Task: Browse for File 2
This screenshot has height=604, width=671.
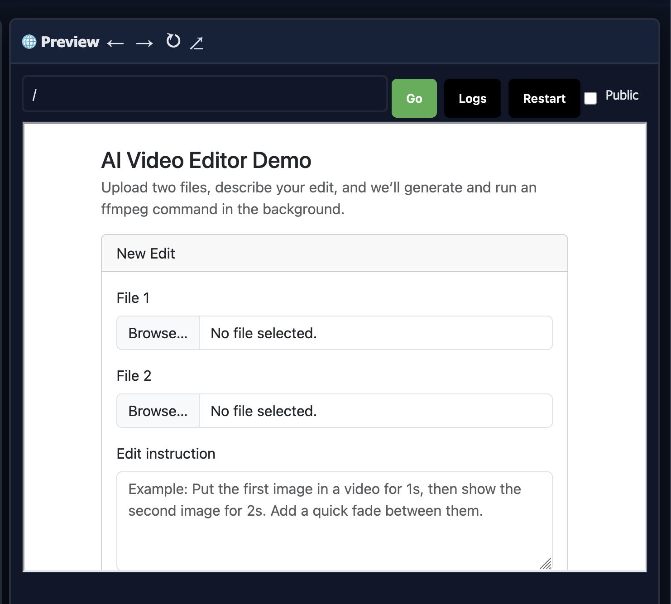Action: coord(158,411)
